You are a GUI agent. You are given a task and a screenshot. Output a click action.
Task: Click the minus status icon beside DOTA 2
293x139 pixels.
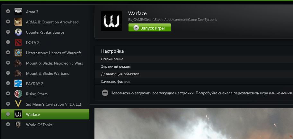click(8, 42)
